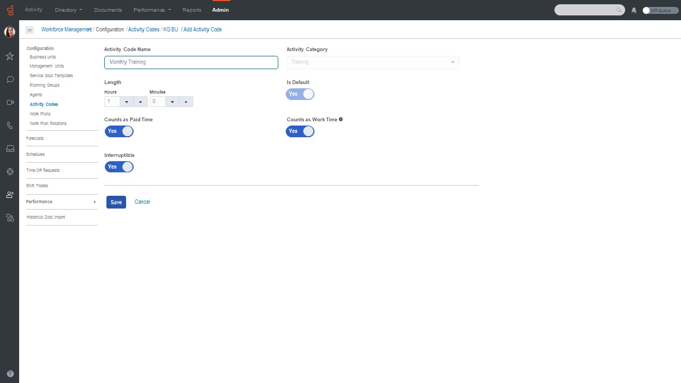Open the inbox tray panel
Viewport: 681px width, 383px height.
click(x=10, y=149)
